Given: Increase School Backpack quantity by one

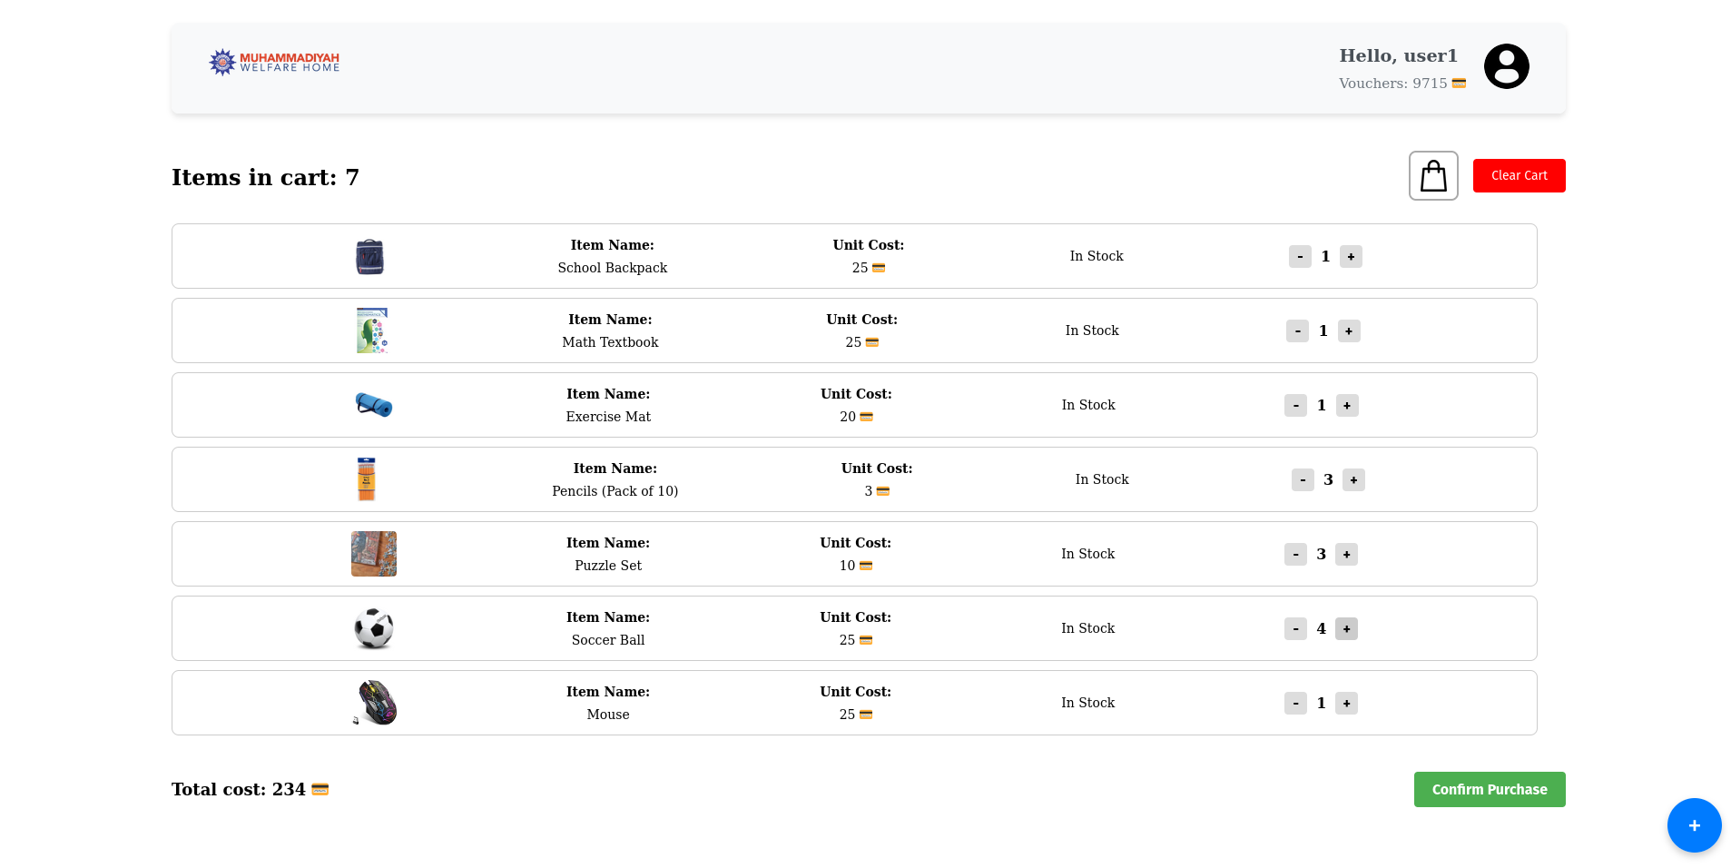Looking at the screenshot, I should click(x=1351, y=257).
